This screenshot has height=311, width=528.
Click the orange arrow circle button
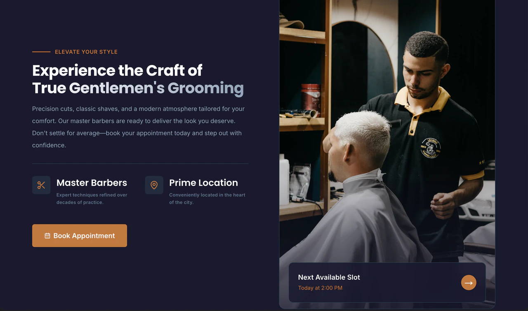pyautogui.click(x=469, y=283)
